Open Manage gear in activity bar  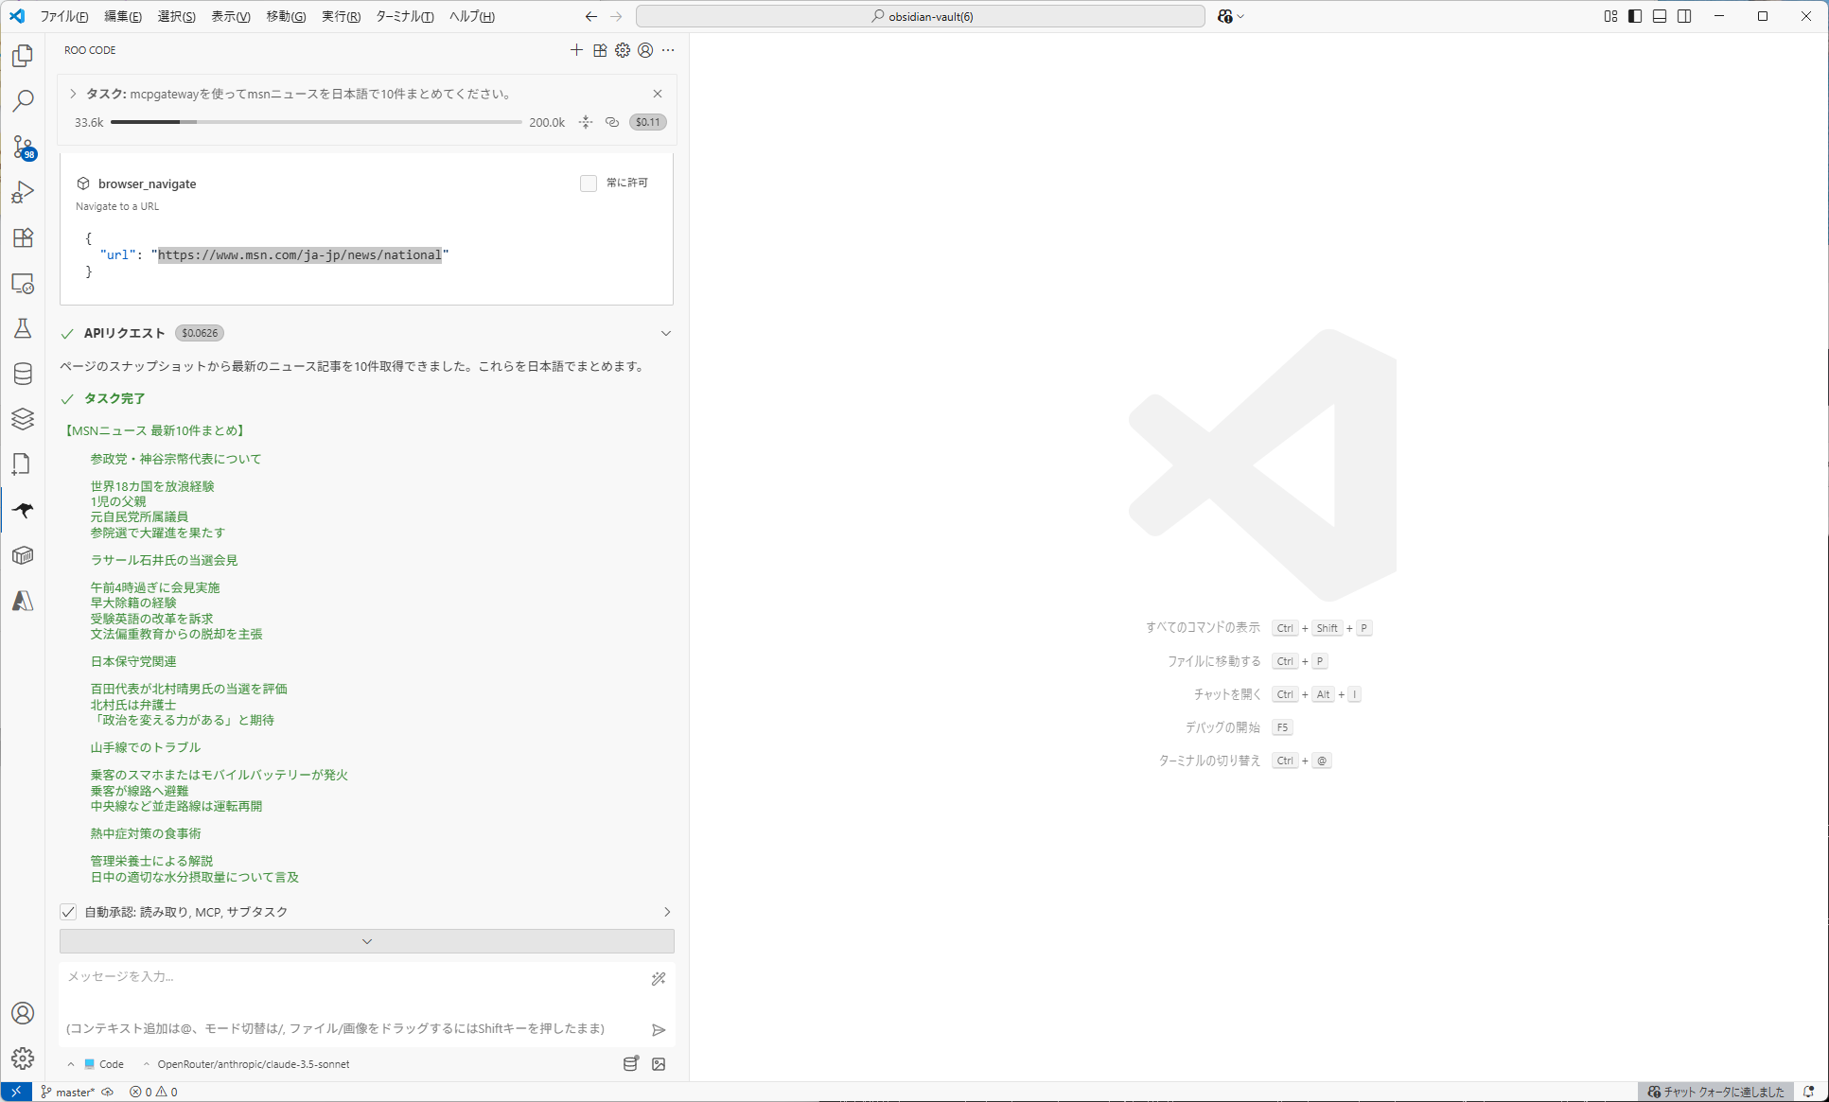pyautogui.click(x=23, y=1058)
